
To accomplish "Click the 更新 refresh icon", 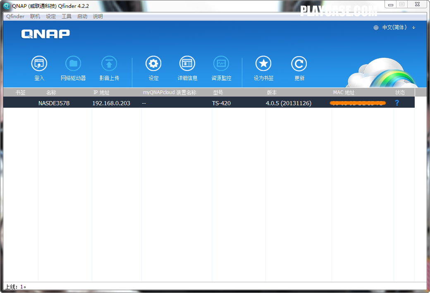I will pyautogui.click(x=299, y=64).
